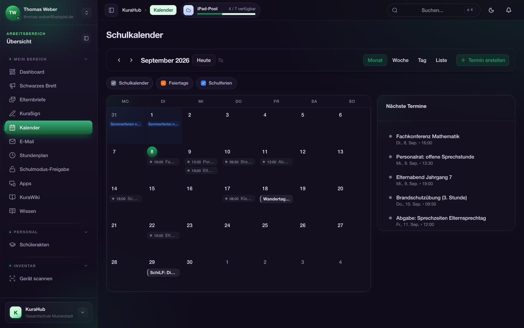524x328 pixels.
Task: Go to the next month
Action: pos(131,60)
